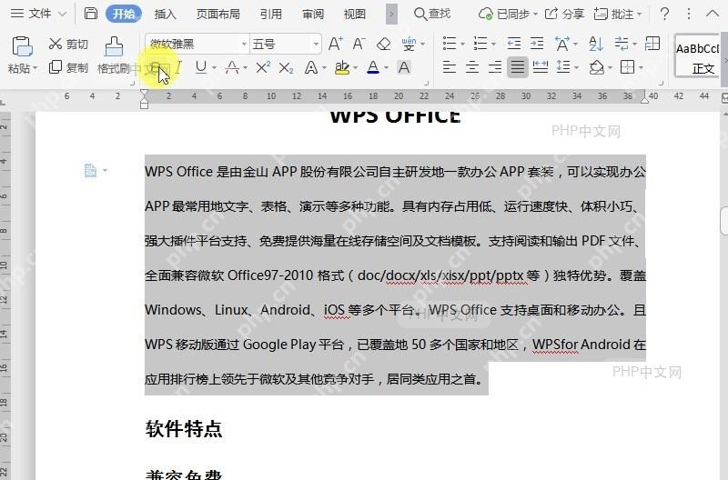Image resolution: width=728 pixels, height=480 pixels.
Task: Open the borders dropdown arrow
Action: click(642, 68)
